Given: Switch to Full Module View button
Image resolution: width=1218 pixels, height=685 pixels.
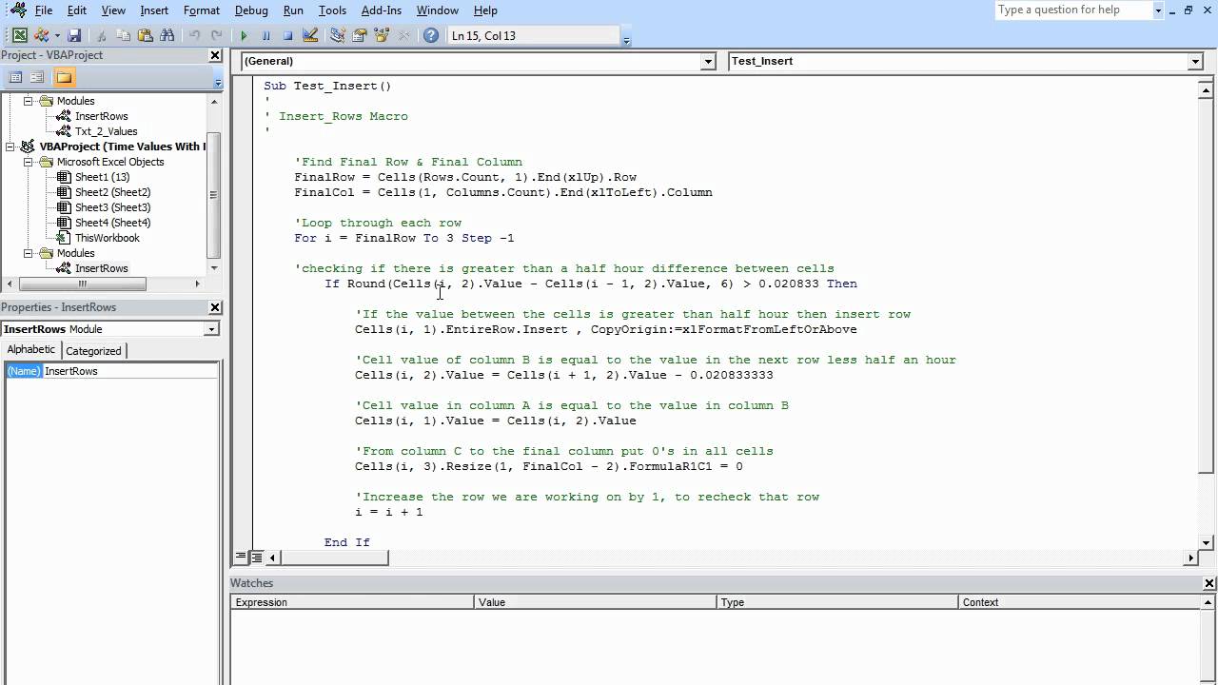Looking at the screenshot, I should (x=256, y=558).
